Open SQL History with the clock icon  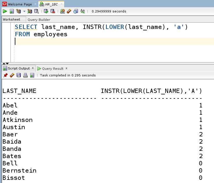[75, 11]
